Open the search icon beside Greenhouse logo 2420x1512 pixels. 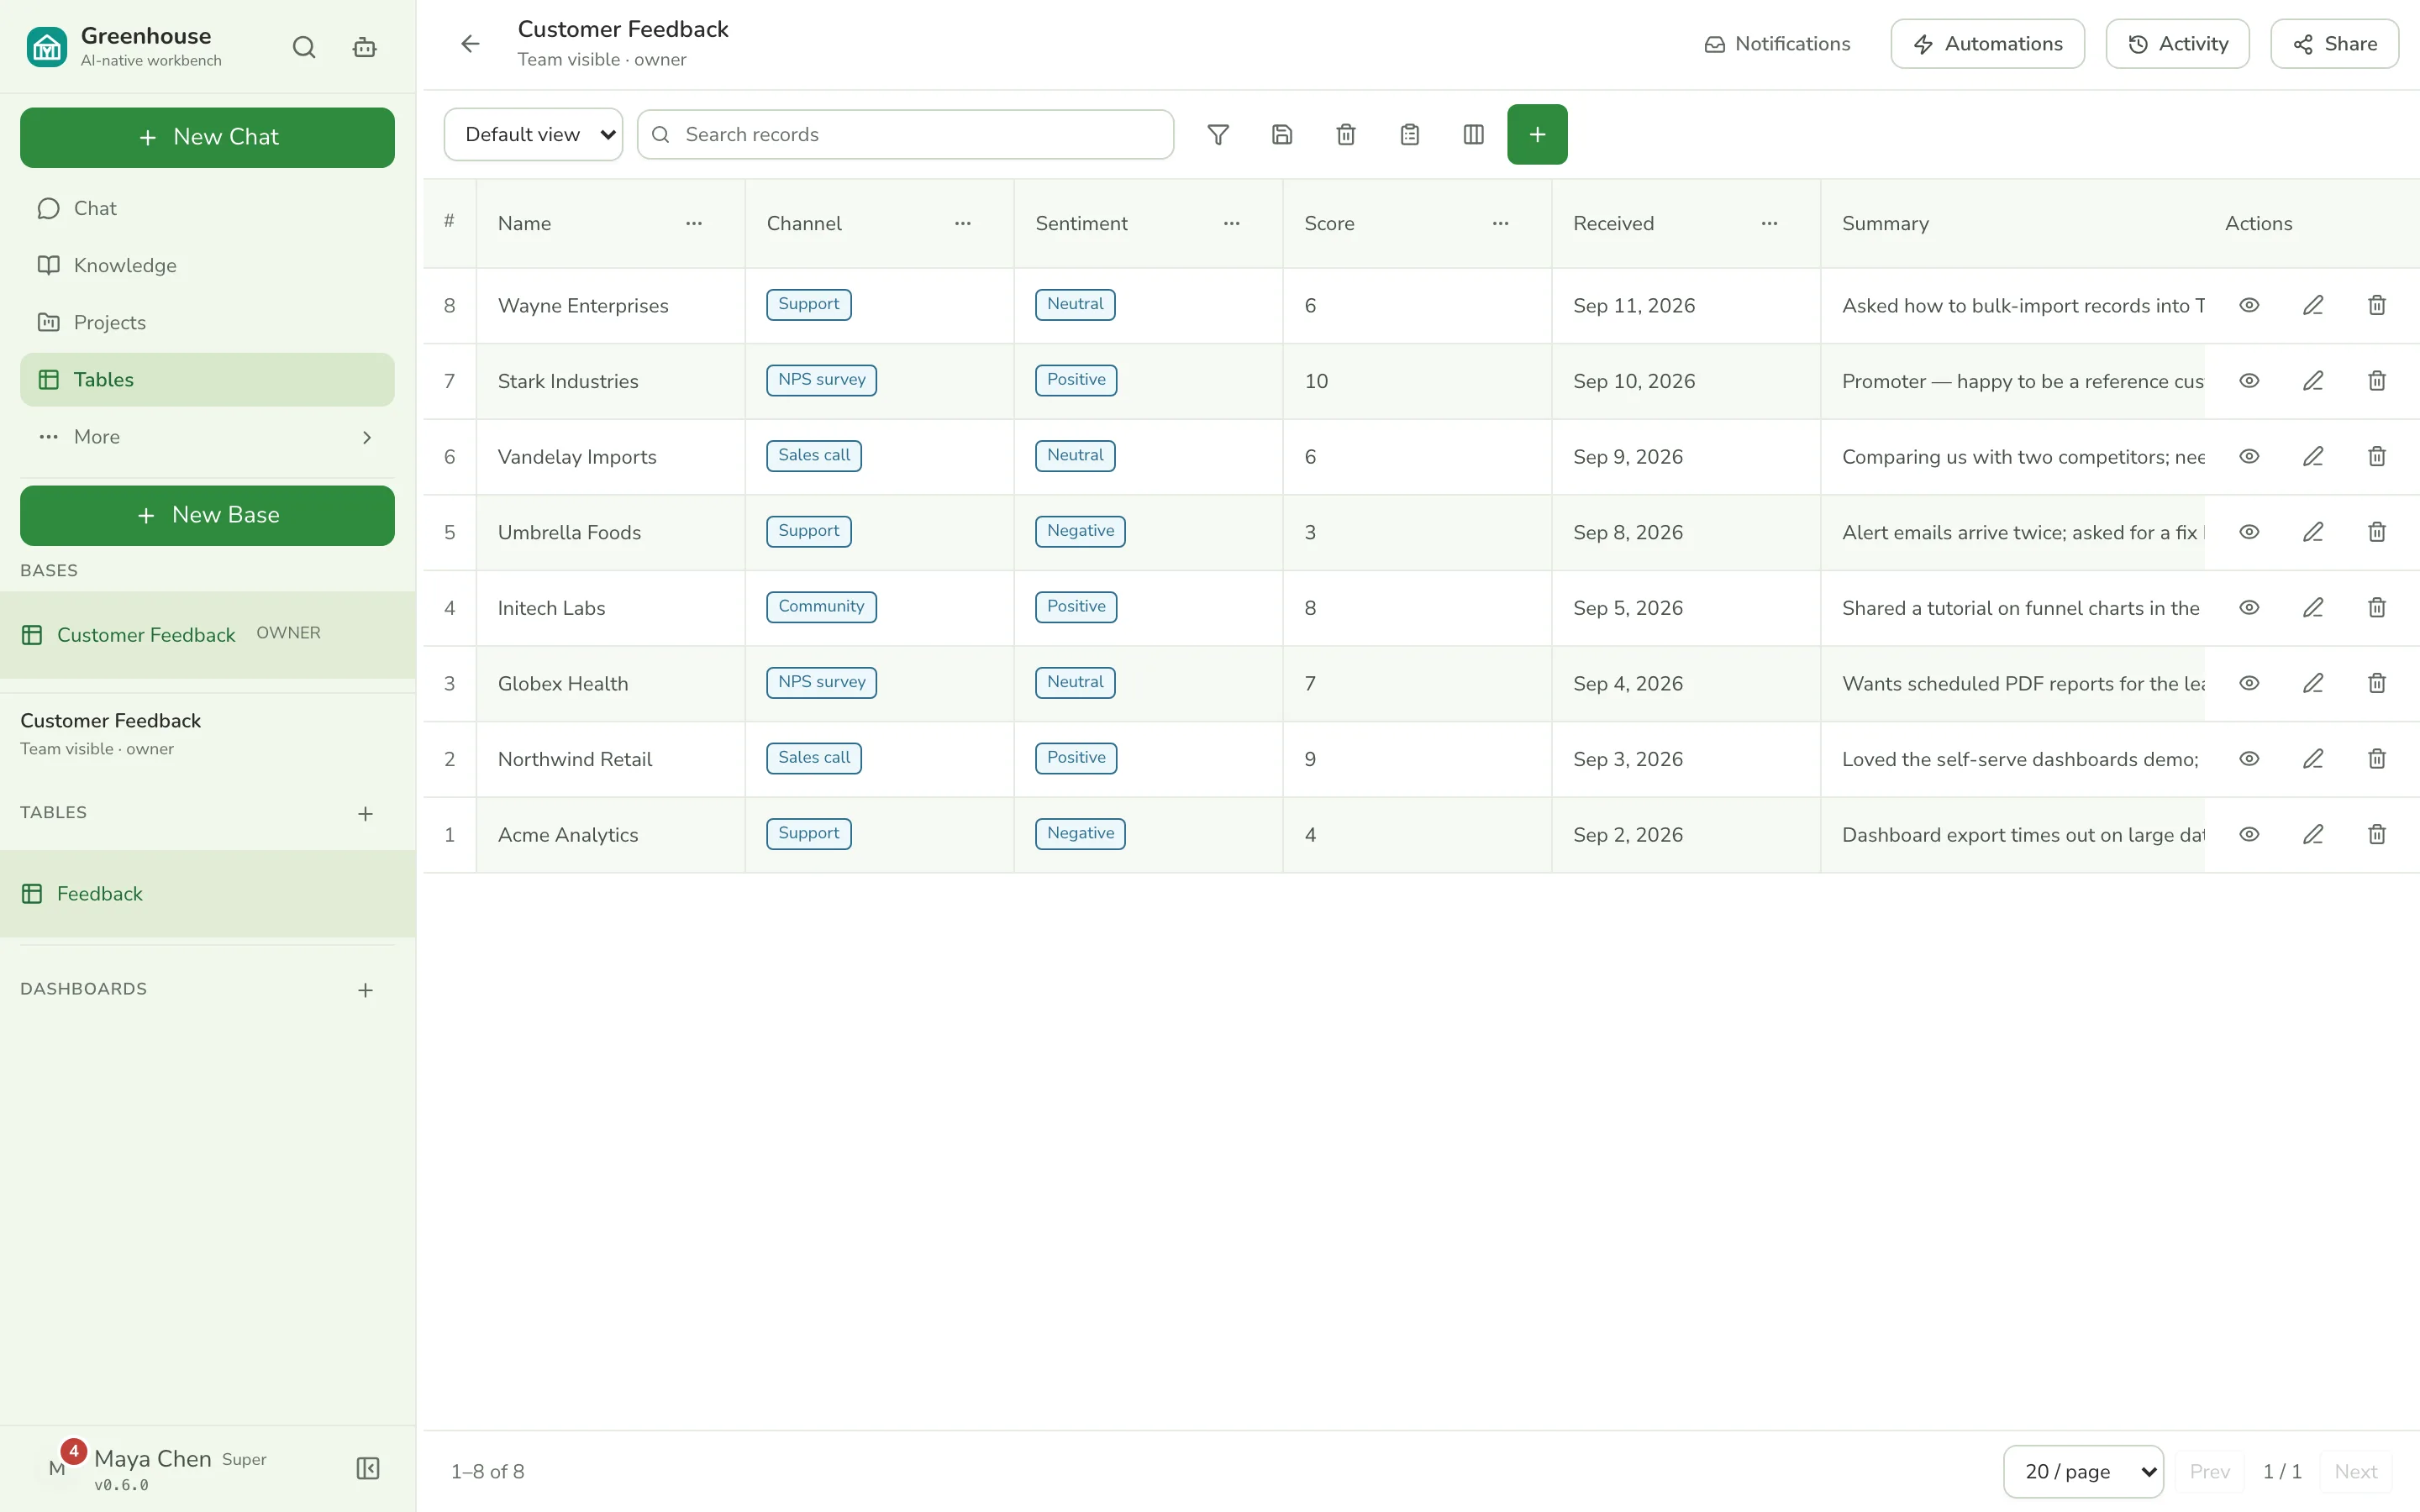[x=304, y=47]
